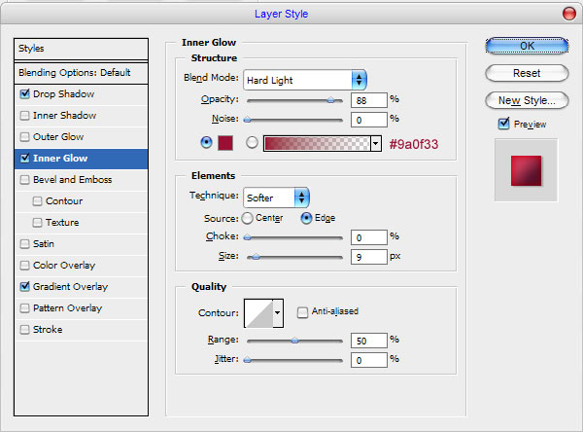The width and height of the screenshot is (583, 432).
Task: Select the Center source radio button
Action: [247, 218]
